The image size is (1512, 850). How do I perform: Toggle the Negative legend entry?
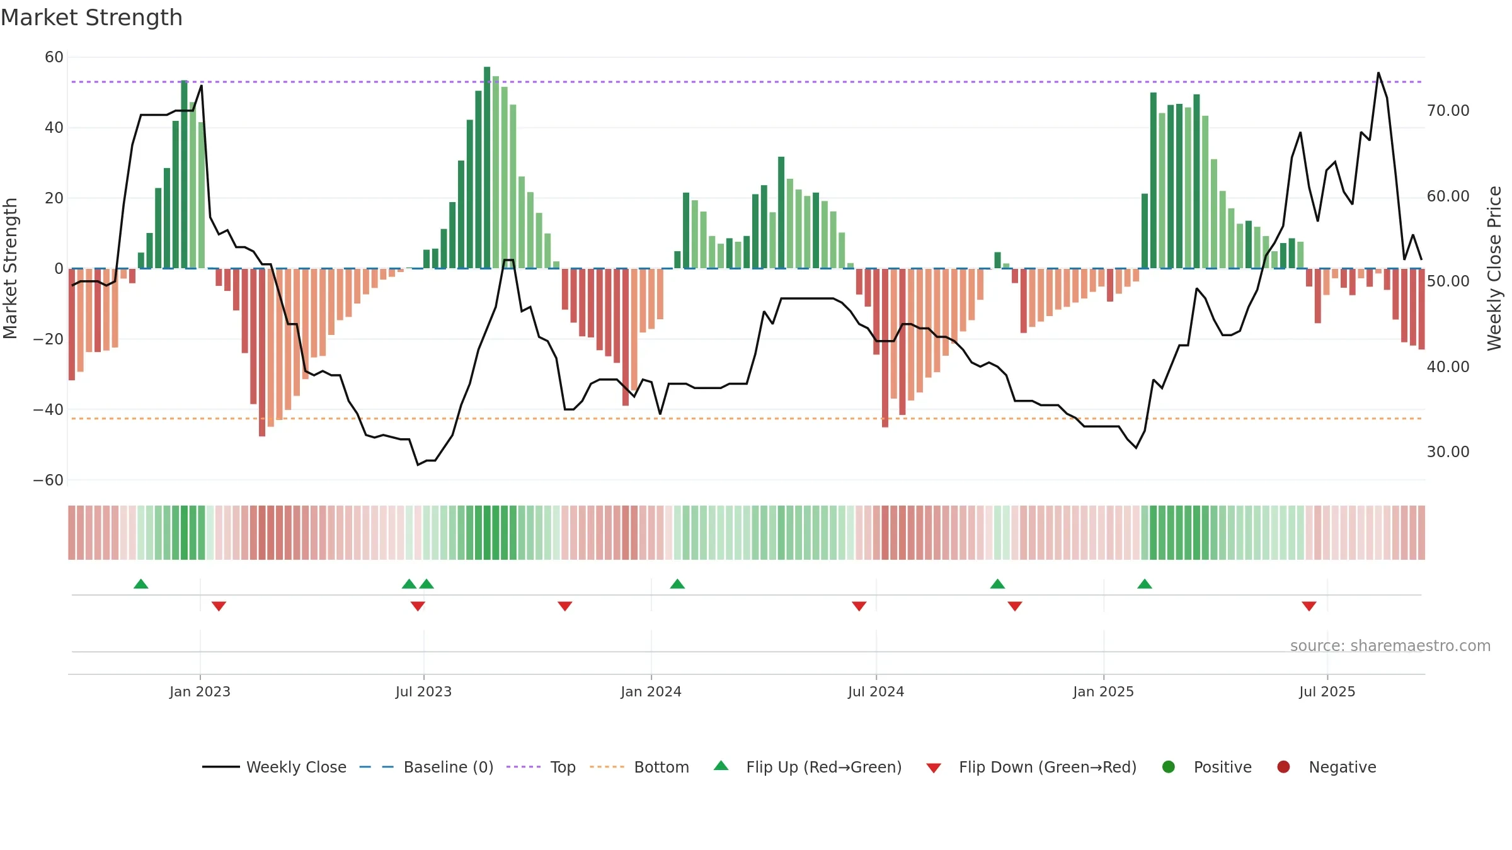pyautogui.click(x=1326, y=767)
